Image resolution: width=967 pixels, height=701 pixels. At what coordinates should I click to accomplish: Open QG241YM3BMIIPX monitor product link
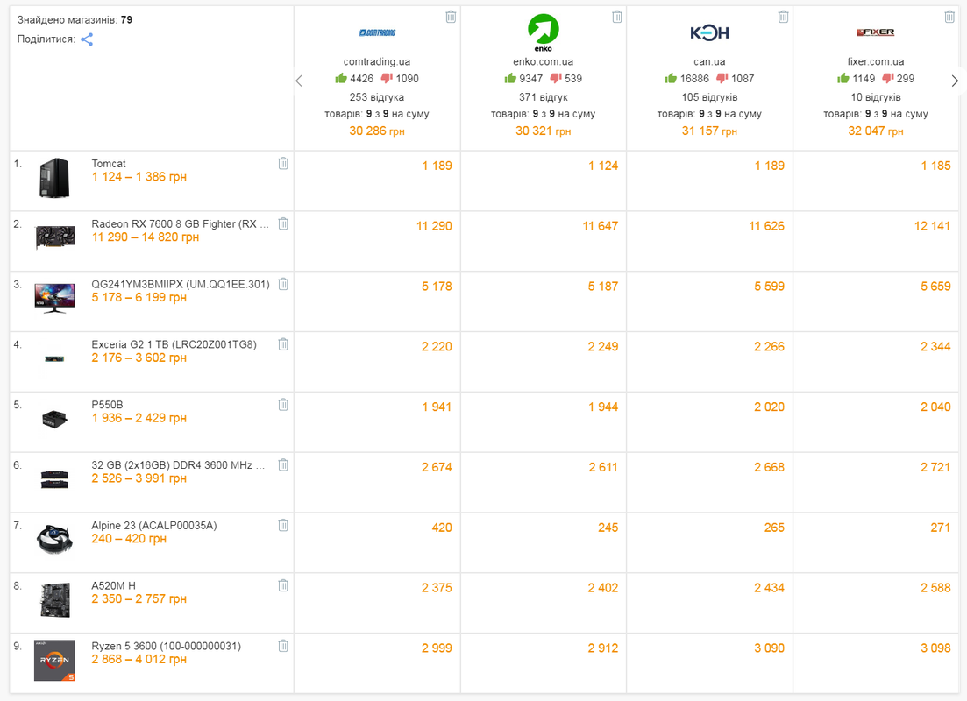180,284
